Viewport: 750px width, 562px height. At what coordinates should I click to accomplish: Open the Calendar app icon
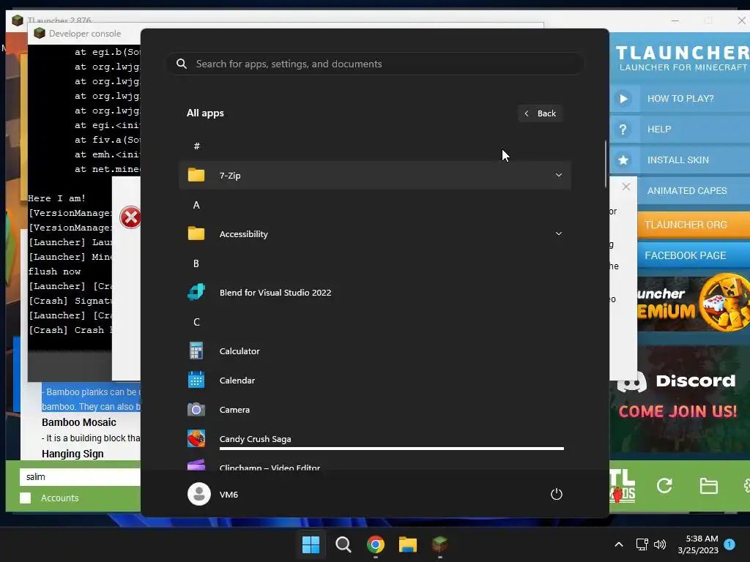196,381
